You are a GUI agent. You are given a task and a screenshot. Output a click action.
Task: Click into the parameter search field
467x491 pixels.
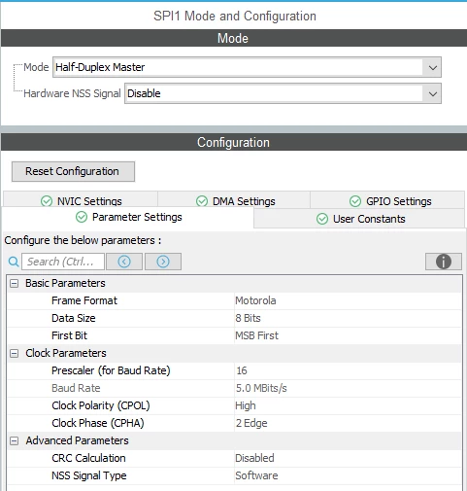pos(63,262)
